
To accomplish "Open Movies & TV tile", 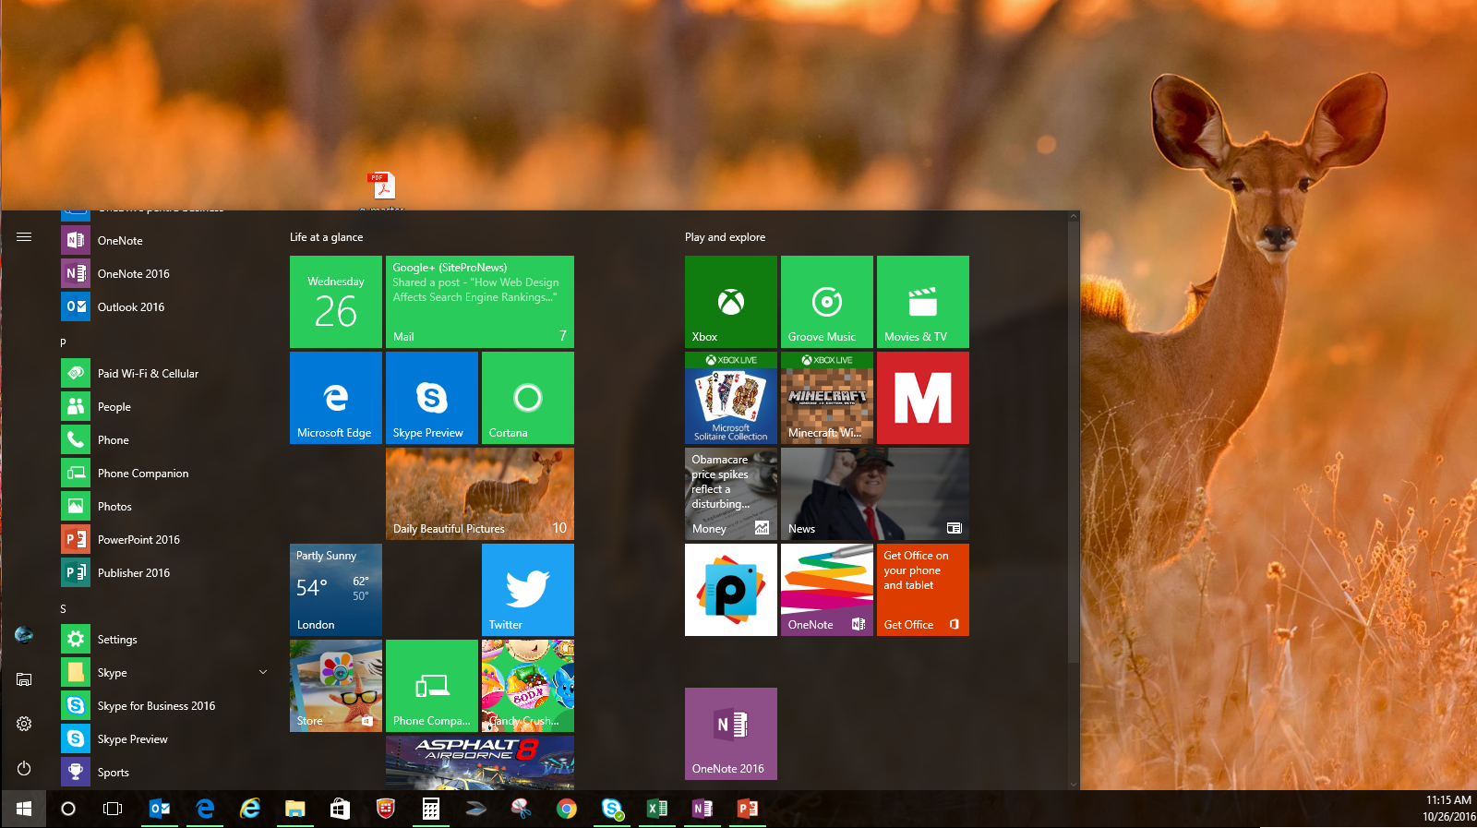I will (x=923, y=302).
